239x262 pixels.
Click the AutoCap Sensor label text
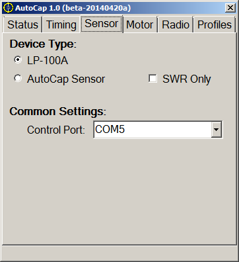(66, 79)
